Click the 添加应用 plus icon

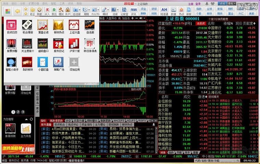[74, 62]
